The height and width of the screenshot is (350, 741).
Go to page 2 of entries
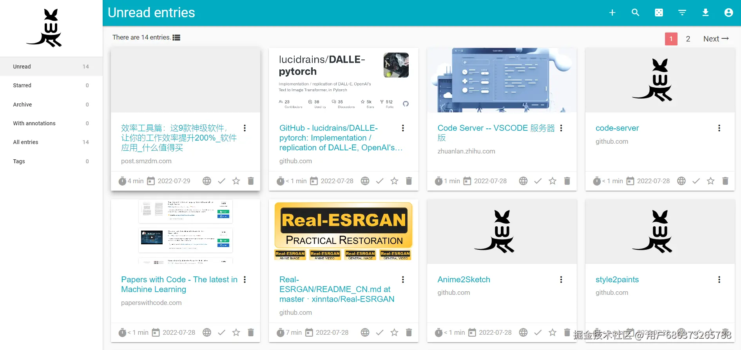(688, 39)
